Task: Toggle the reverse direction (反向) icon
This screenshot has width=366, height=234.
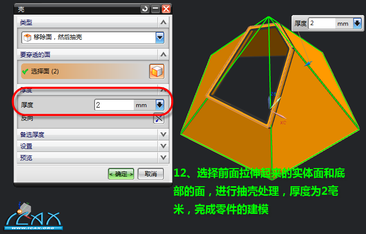Action: click(x=159, y=119)
